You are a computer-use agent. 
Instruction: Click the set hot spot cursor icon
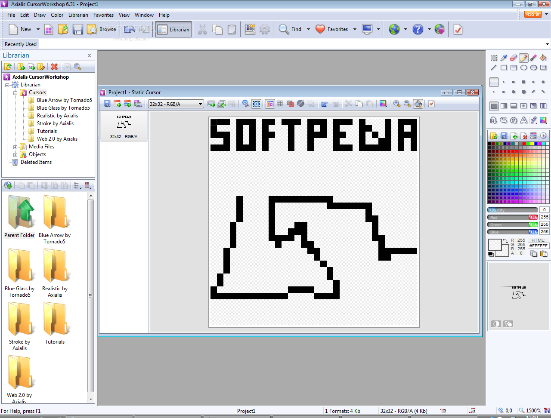pos(245,104)
